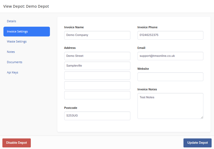Click the fifth address line field
Viewport: 214px width, 149px height.
97,95
